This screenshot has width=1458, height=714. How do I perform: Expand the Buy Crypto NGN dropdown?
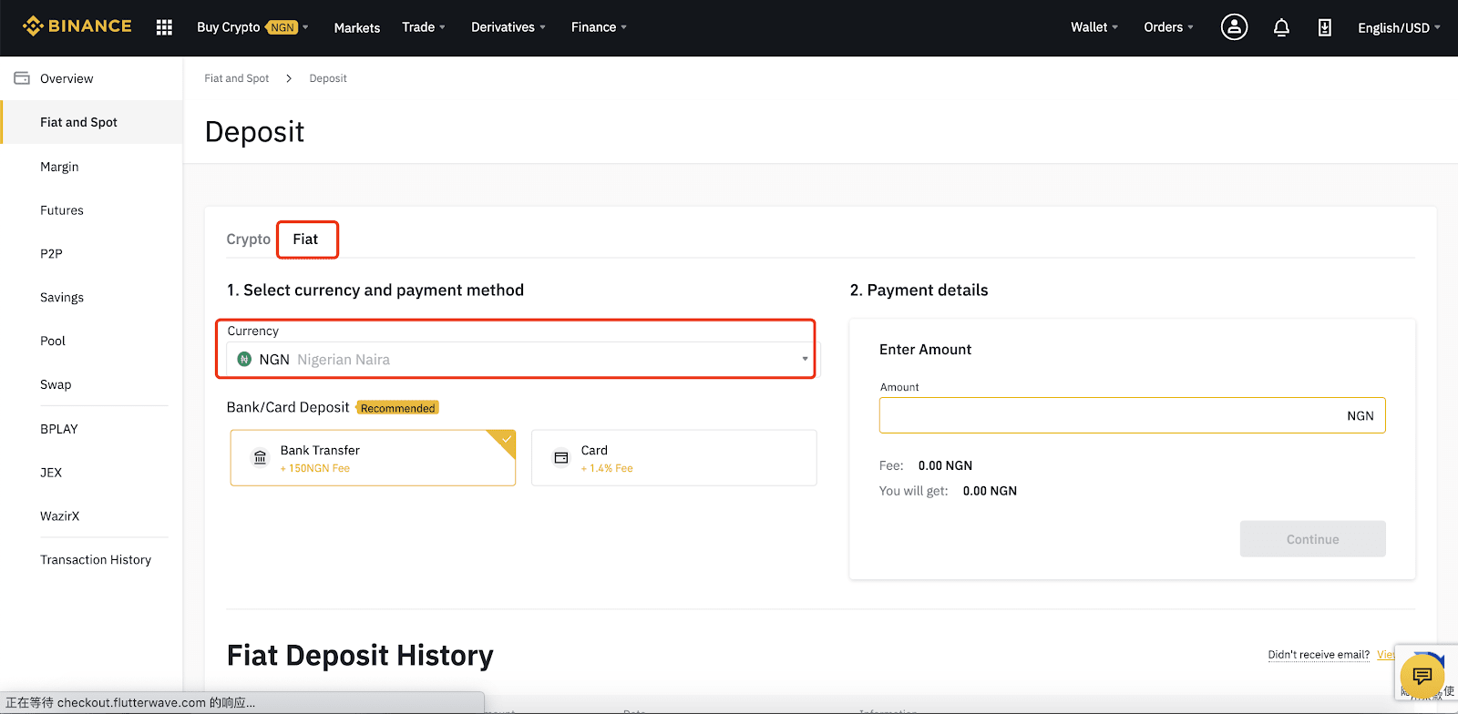252,27
